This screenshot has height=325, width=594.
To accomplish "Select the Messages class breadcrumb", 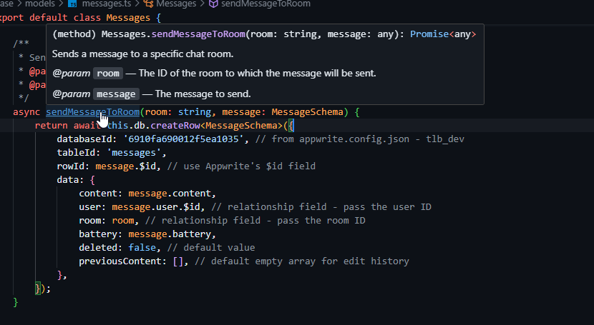I will [176, 4].
